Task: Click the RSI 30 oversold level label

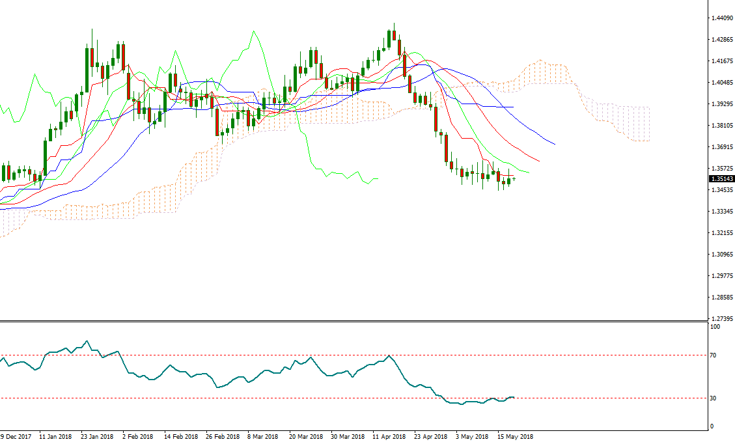Action: point(715,398)
